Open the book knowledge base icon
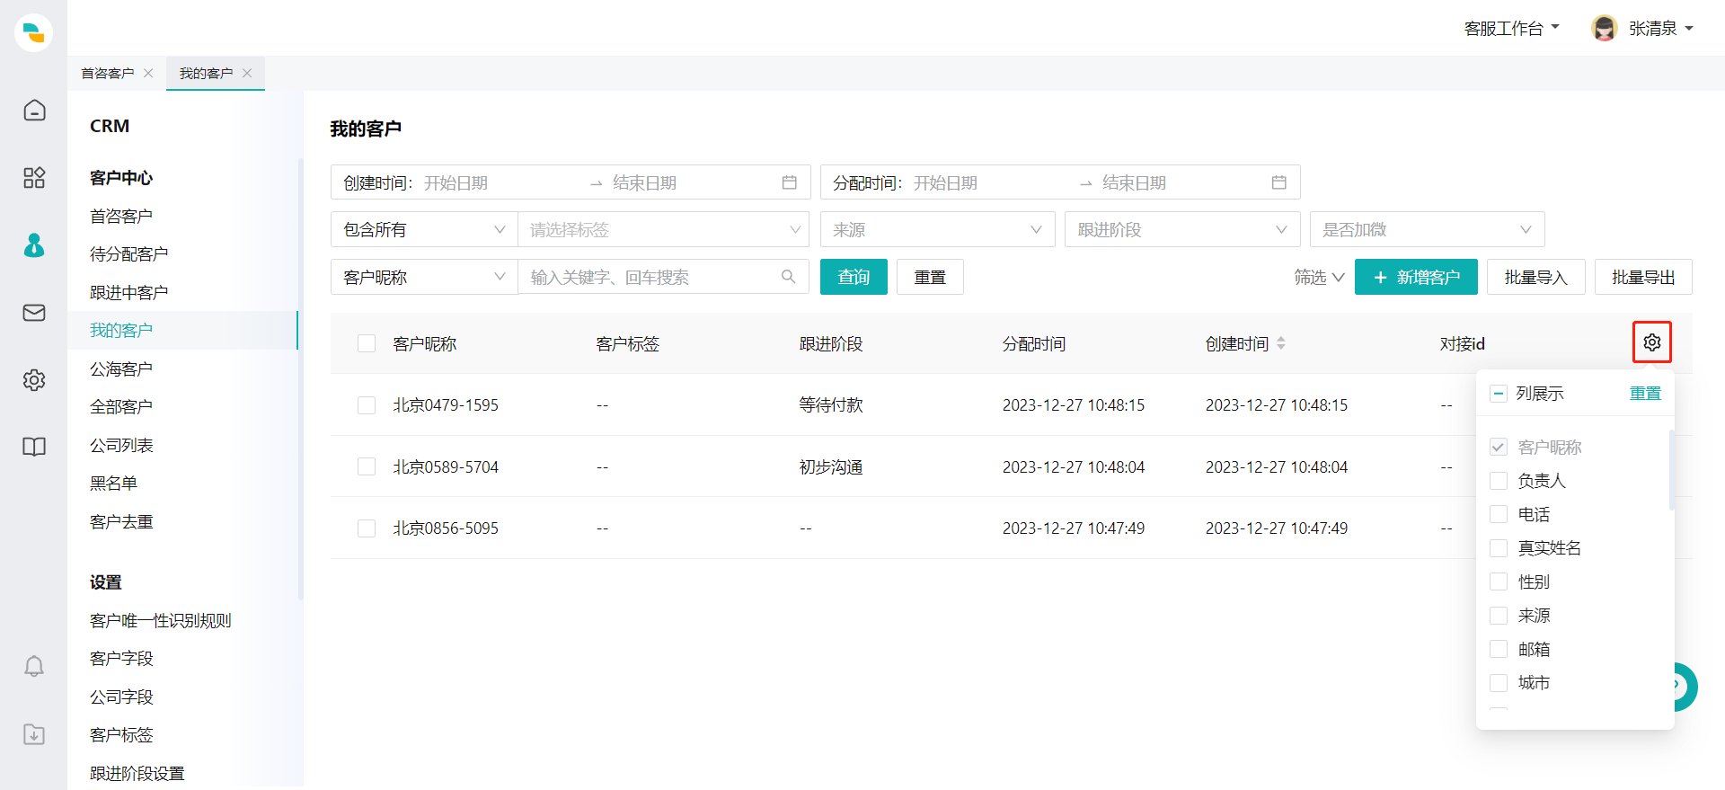 coord(34,447)
